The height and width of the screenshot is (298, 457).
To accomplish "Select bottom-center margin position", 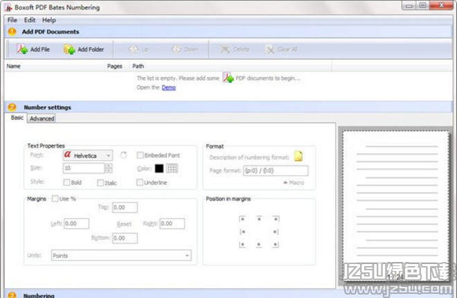I will [x=259, y=245].
